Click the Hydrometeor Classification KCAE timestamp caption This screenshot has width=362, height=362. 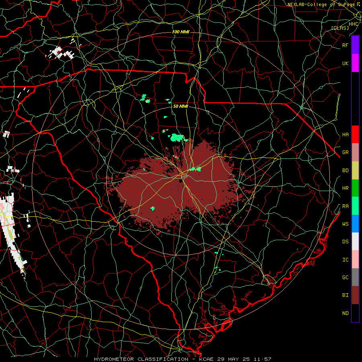click(182, 359)
